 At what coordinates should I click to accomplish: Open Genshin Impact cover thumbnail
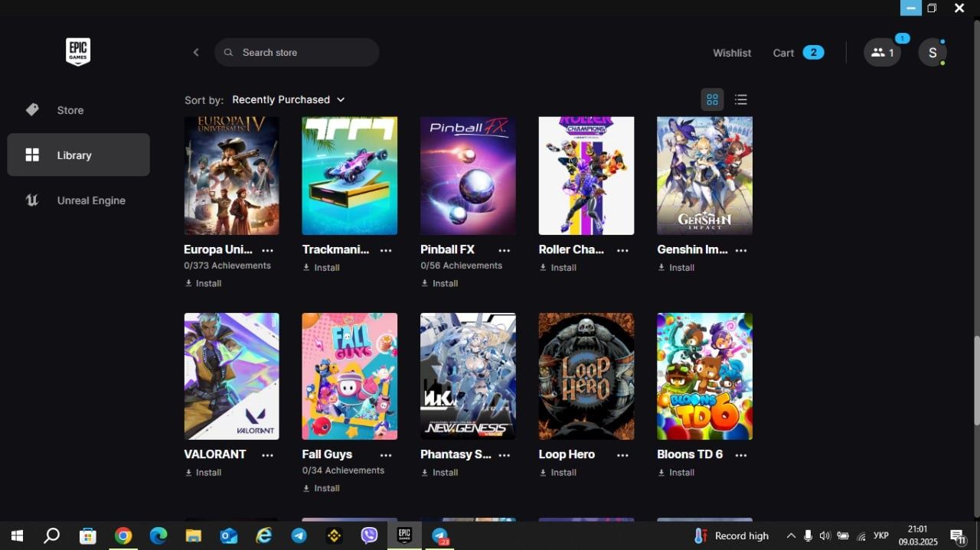[x=704, y=176]
